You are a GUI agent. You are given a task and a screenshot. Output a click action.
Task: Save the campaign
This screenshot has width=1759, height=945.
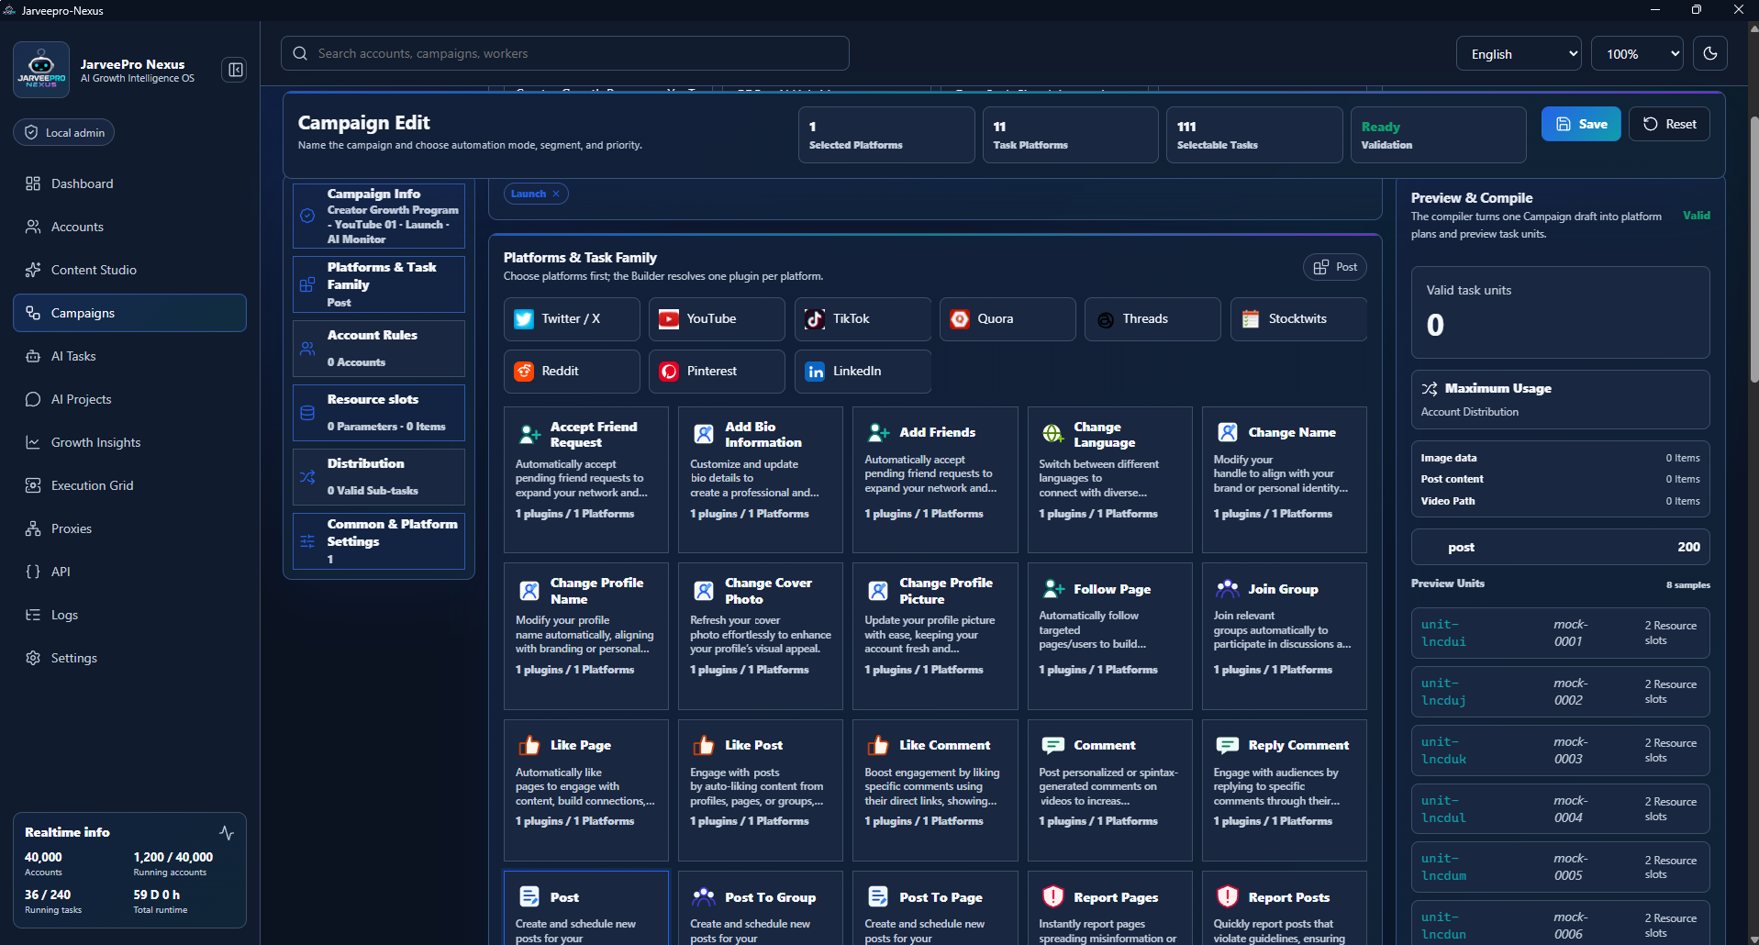(1581, 124)
